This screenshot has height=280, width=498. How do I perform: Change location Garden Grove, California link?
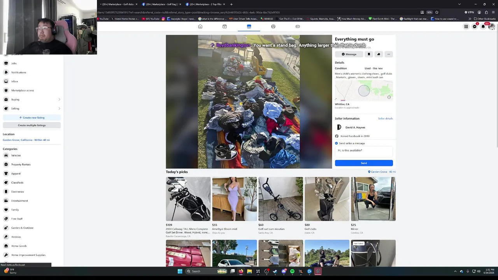pos(26,140)
